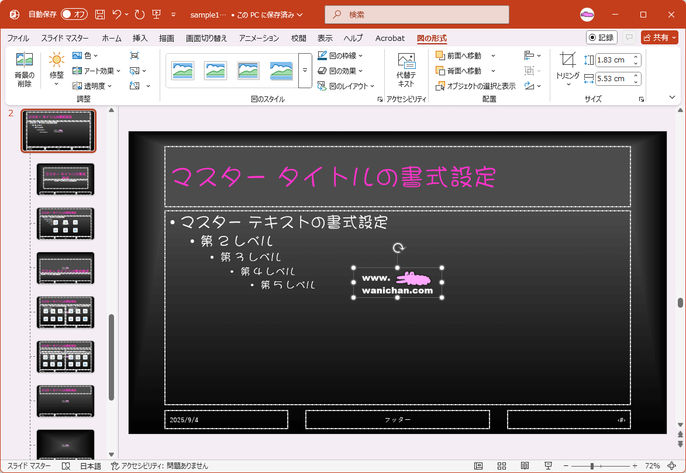The width and height of the screenshot is (686, 473).
Task: Open Transparency (透明度) dropdown
Action: (x=92, y=86)
